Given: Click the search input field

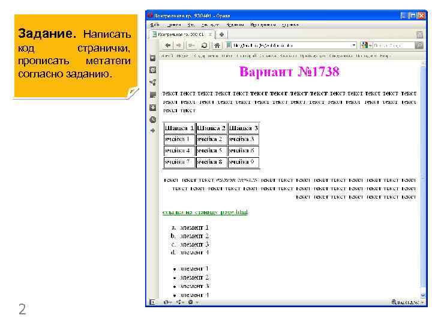Looking at the screenshot, I should pos(394,45).
